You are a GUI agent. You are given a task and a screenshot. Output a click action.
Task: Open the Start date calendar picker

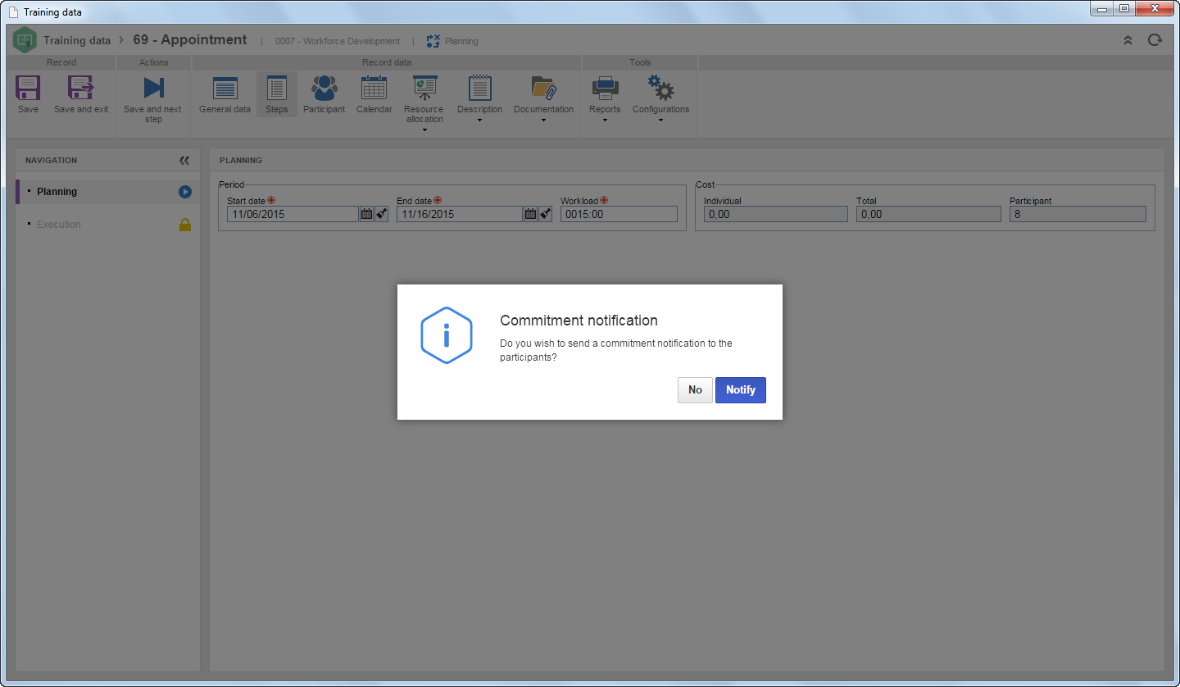coord(366,214)
